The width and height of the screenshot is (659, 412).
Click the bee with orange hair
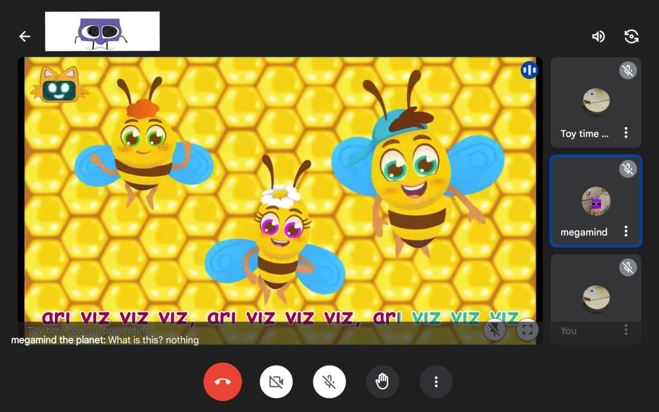pos(143,143)
